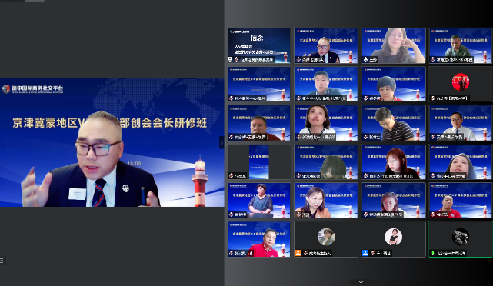Click the signal bars icon on the bottom-row red-shirt man's tile
This screenshot has width=493, height=286.
[251, 253]
